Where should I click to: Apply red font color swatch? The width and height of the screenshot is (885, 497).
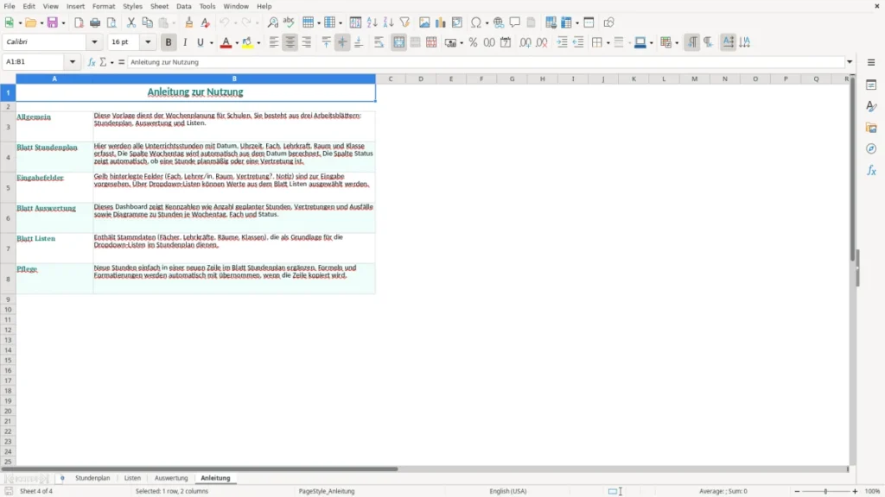[x=226, y=42]
